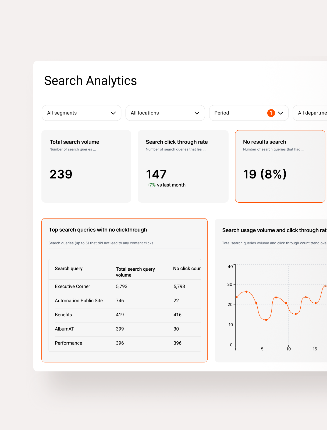The image size is (327, 430).
Task: Click the Total search query volume header
Action: coord(135,272)
